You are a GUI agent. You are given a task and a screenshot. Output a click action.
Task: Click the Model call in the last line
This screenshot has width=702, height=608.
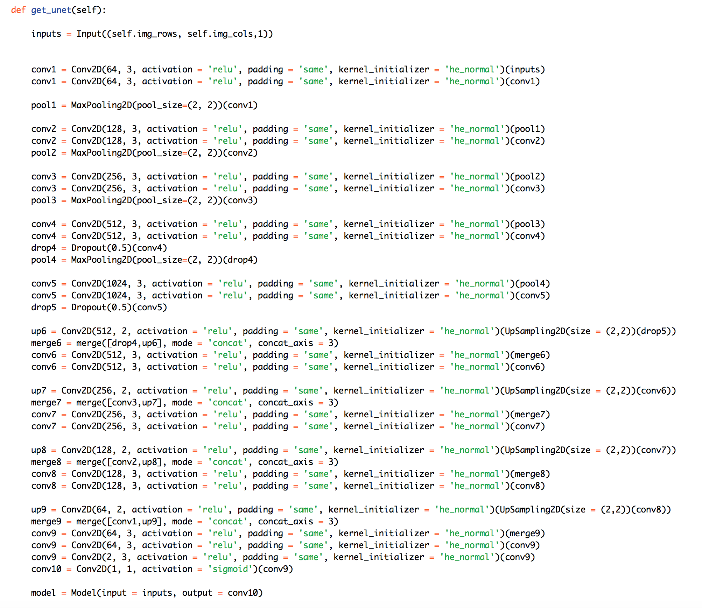tap(84, 593)
